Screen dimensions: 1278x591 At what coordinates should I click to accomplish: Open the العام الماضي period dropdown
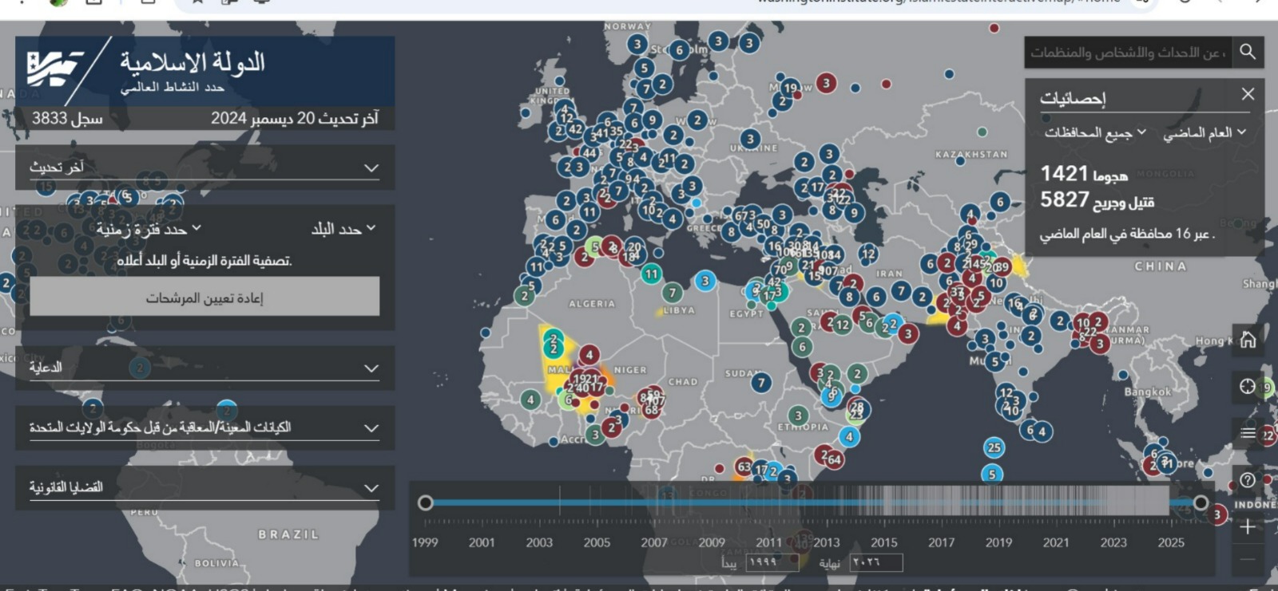click(1205, 132)
